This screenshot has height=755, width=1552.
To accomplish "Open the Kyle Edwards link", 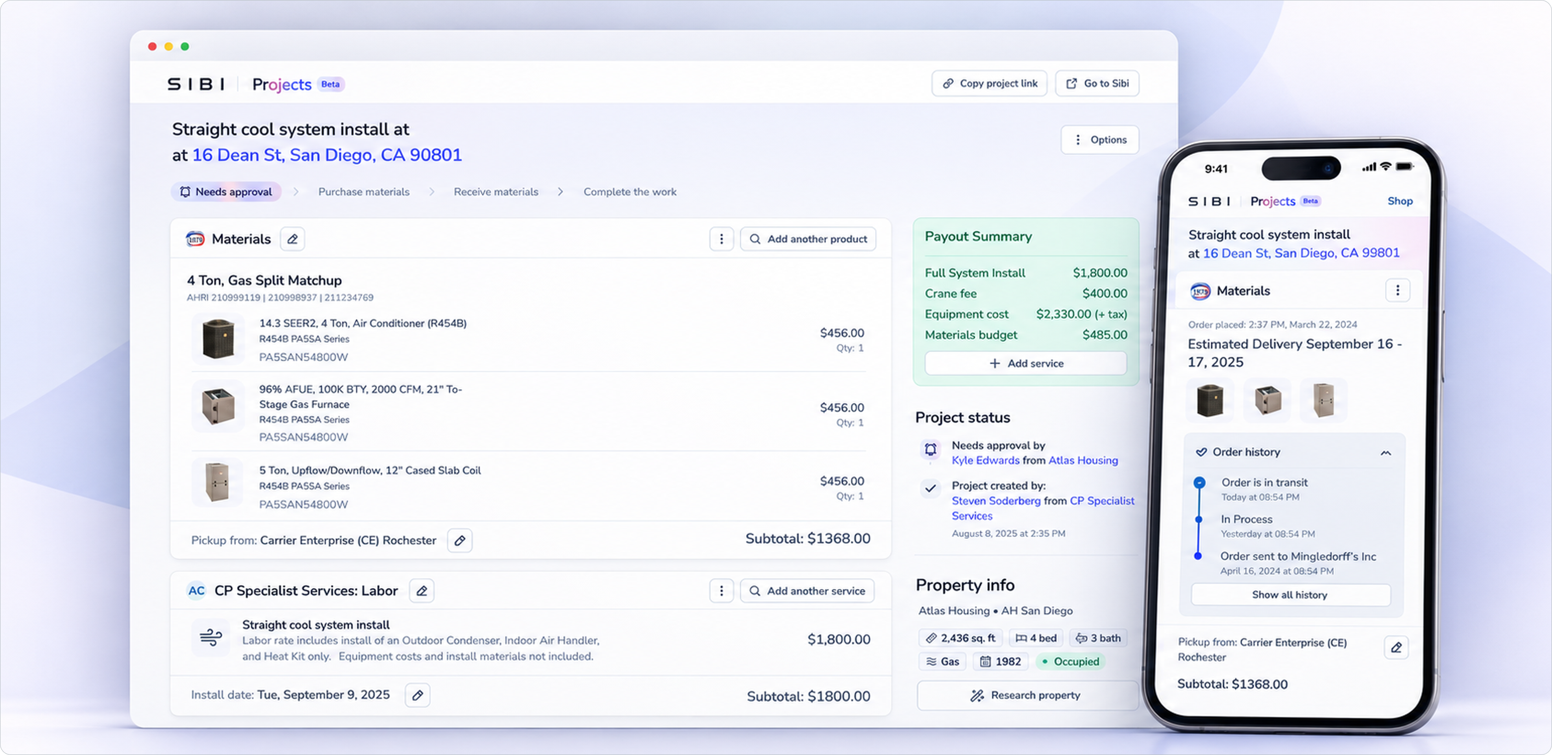I will 986,460.
